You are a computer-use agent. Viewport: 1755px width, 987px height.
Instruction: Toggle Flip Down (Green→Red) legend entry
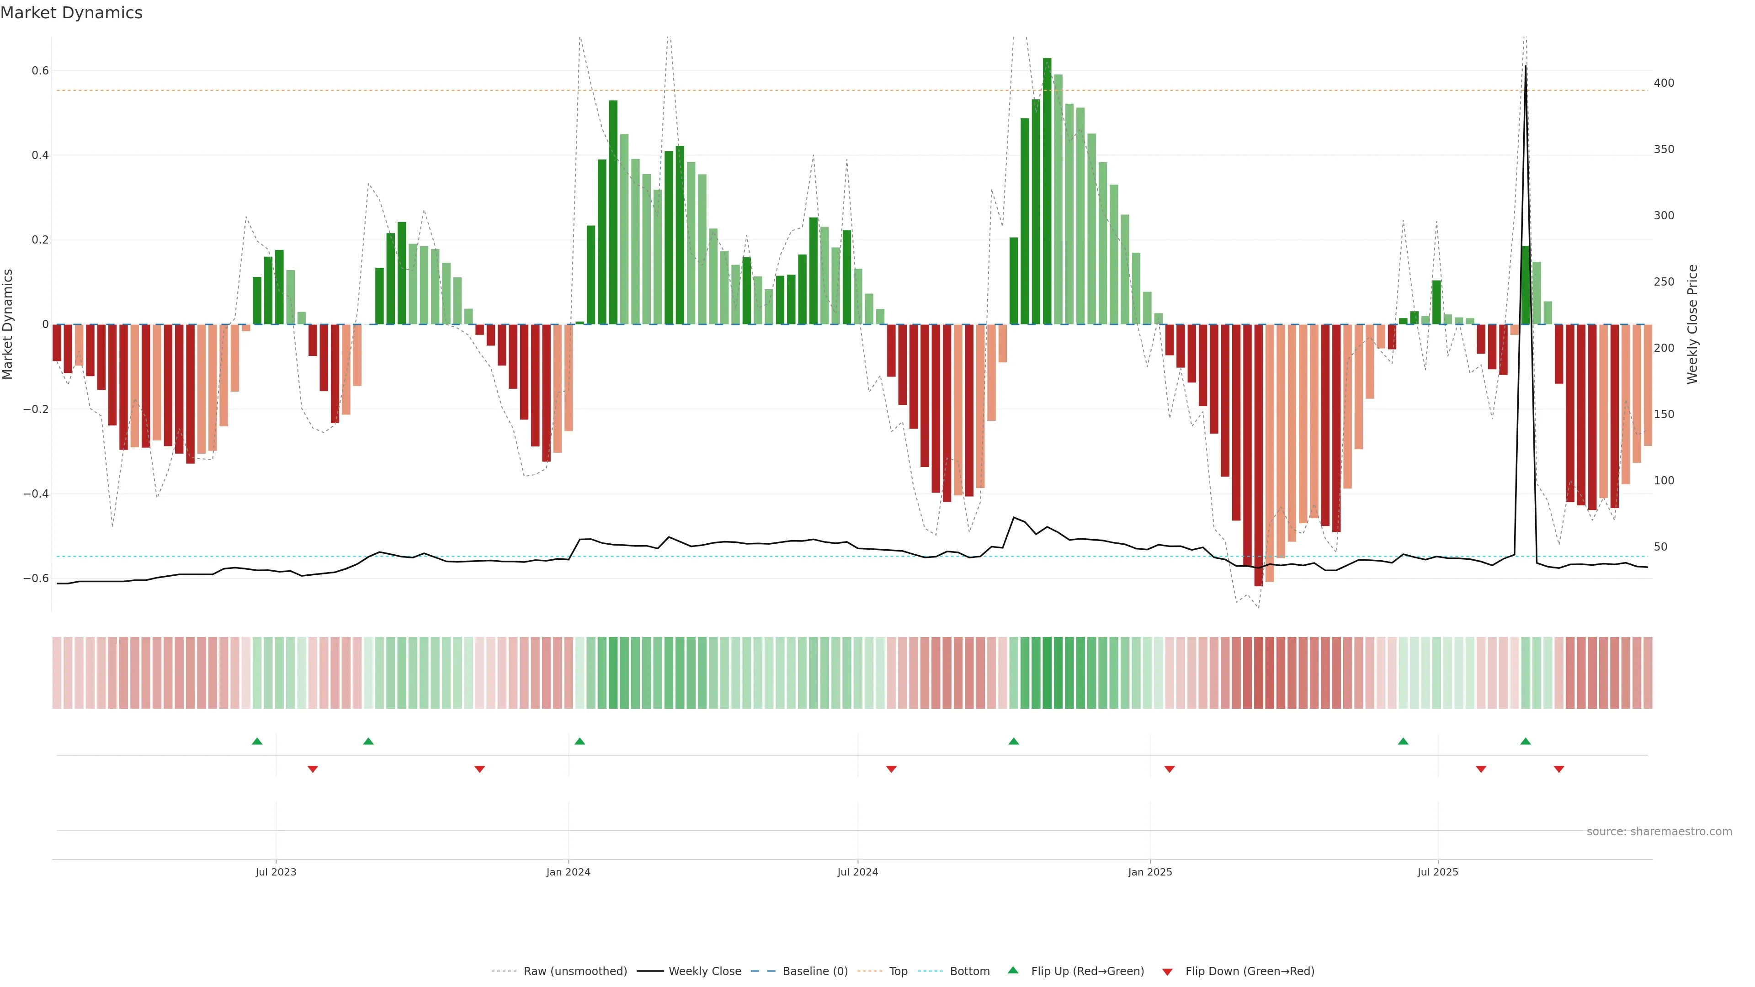click(1250, 971)
